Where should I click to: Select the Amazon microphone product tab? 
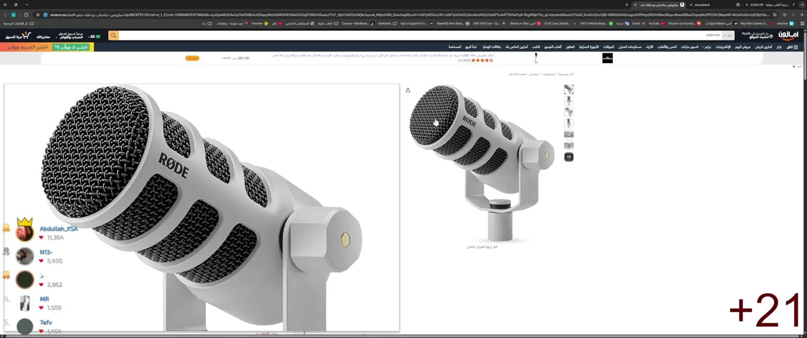tap(660, 5)
